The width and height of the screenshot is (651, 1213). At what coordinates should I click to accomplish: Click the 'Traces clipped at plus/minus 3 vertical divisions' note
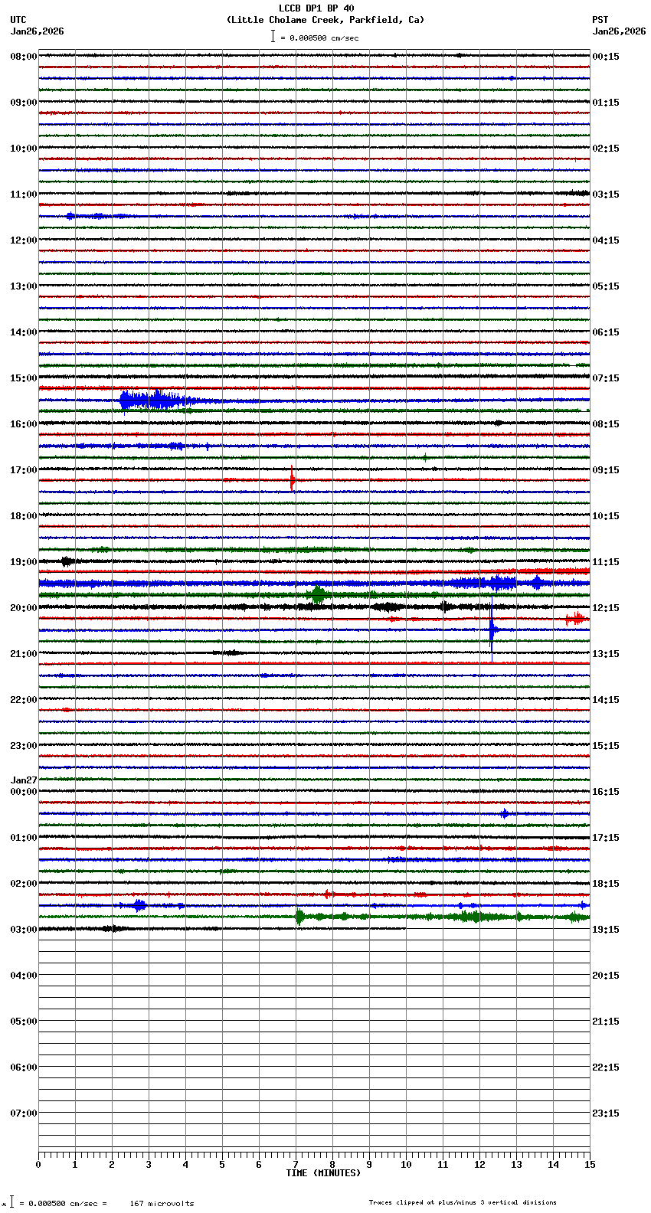463,1202
